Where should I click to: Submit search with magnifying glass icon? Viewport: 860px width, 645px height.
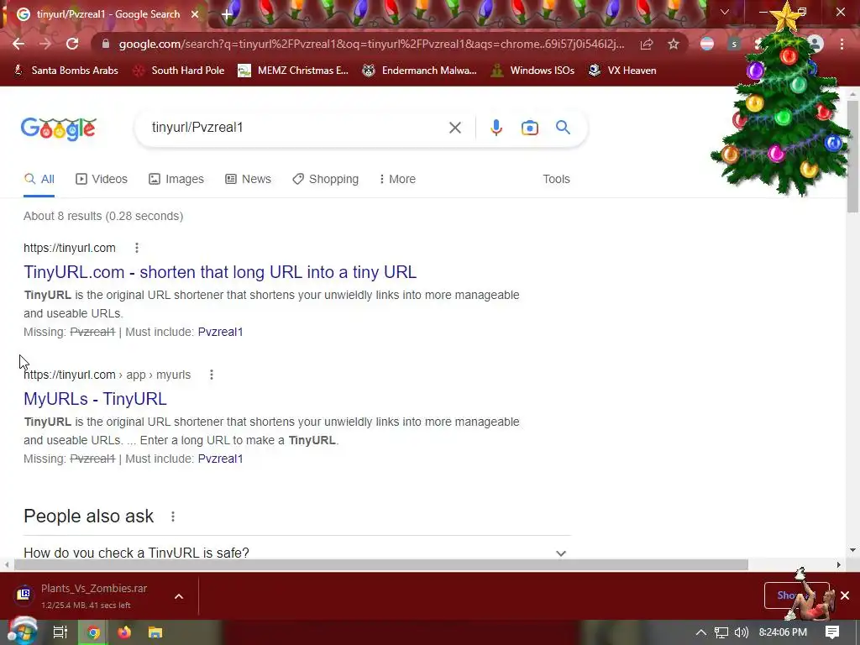click(563, 128)
